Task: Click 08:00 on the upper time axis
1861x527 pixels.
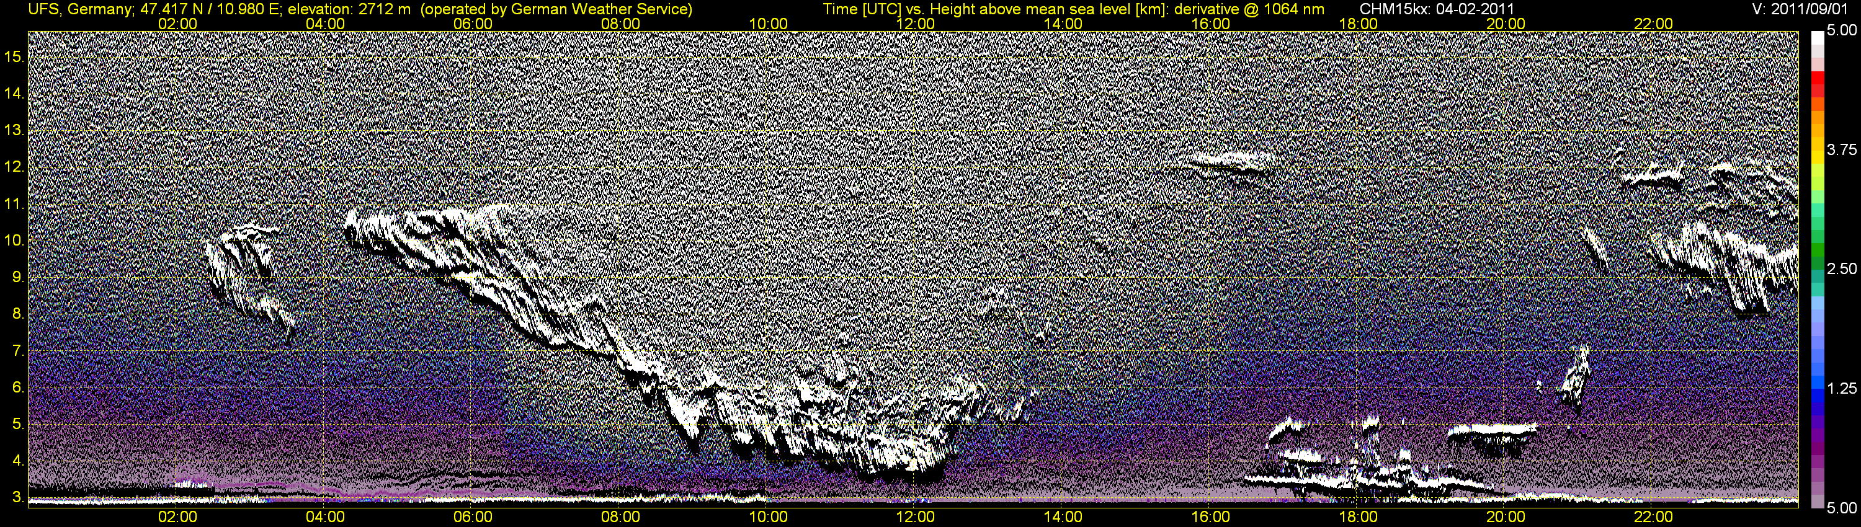Action: (620, 24)
